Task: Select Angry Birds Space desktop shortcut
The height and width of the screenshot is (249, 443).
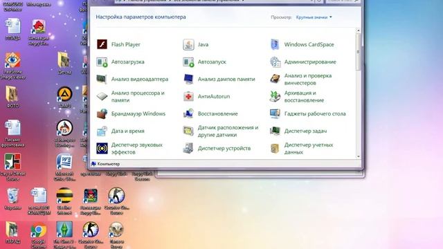Action: point(91,201)
